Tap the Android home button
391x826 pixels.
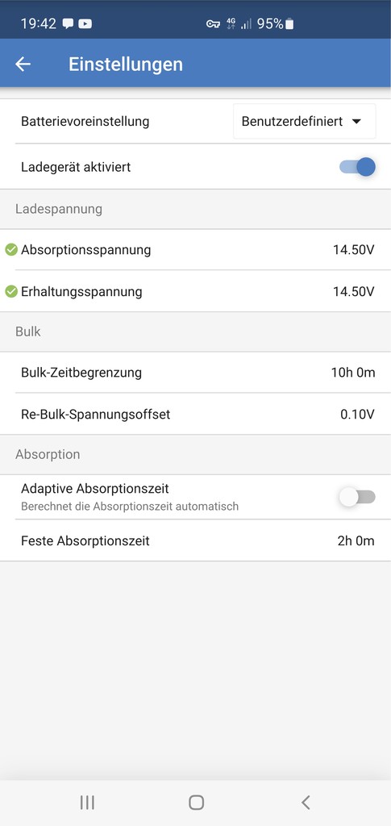(196, 803)
